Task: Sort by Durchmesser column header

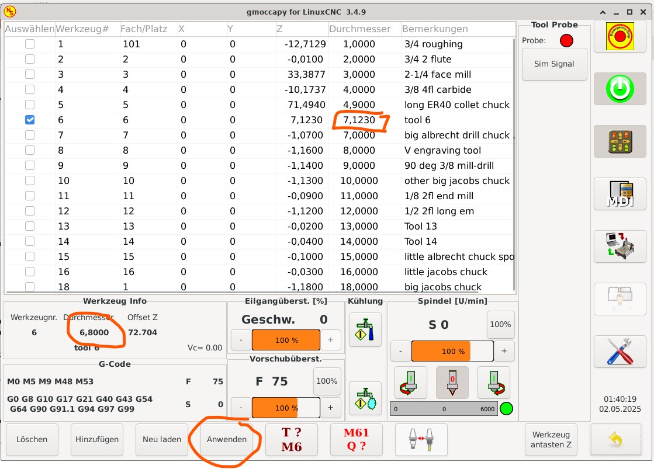Action: tap(365, 29)
